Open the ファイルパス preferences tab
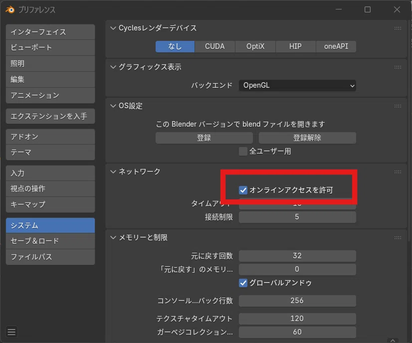This screenshot has height=343, width=412. coord(50,257)
